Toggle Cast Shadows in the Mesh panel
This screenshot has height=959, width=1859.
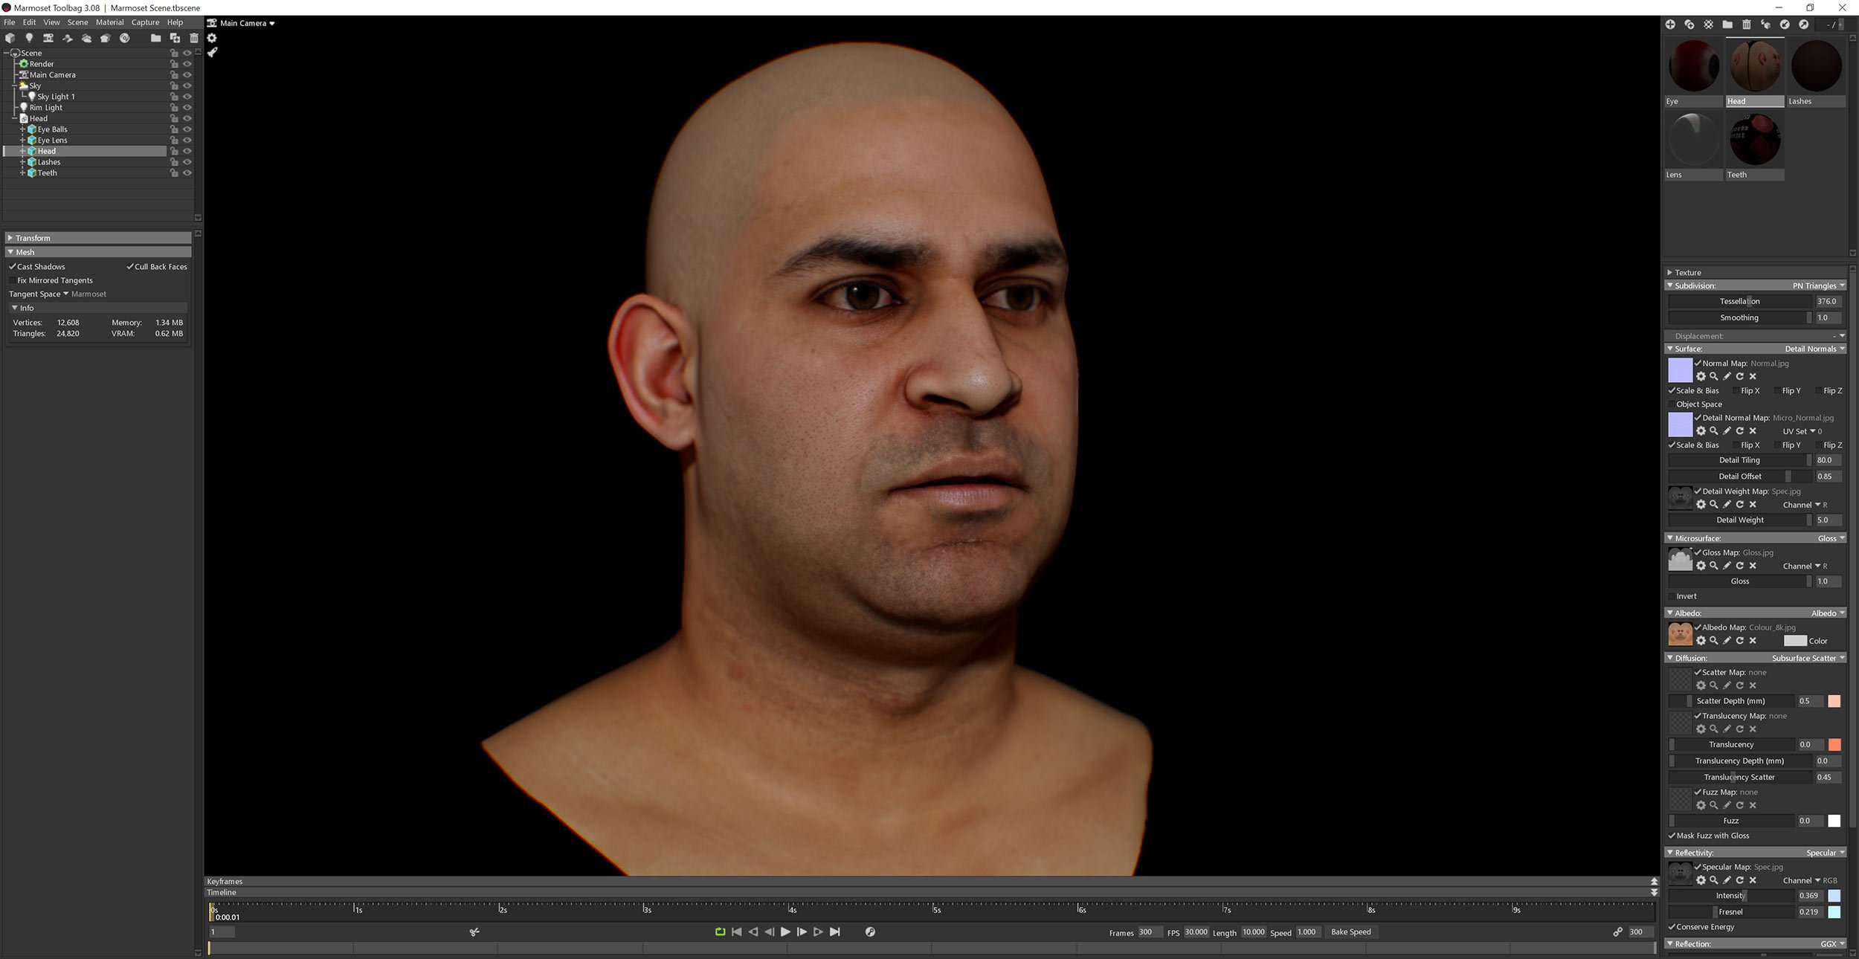pos(13,266)
